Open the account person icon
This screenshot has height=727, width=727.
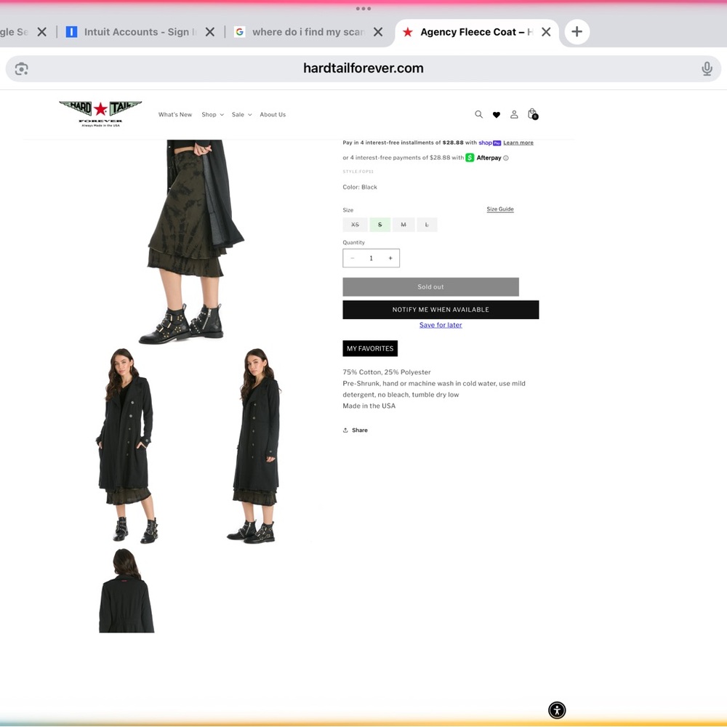tap(514, 114)
